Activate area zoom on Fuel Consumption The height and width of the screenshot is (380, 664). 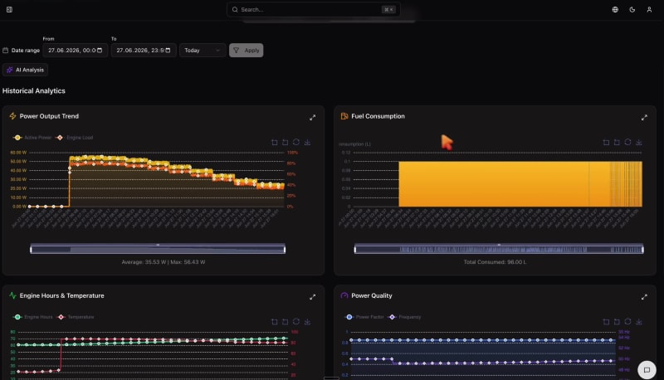606,142
